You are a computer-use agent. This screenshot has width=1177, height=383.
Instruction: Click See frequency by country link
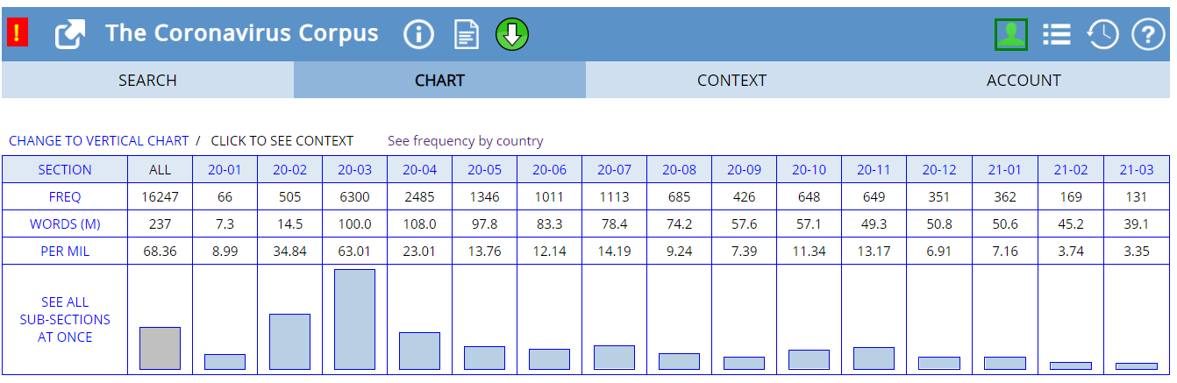click(466, 140)
